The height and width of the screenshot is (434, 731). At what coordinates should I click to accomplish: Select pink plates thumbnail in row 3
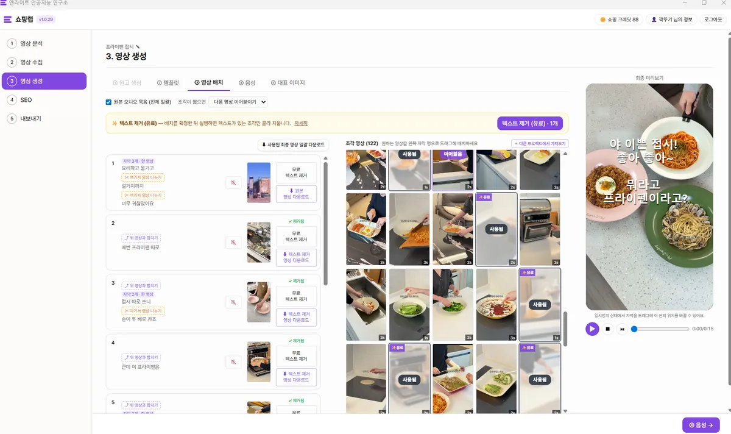coord(259,302)
